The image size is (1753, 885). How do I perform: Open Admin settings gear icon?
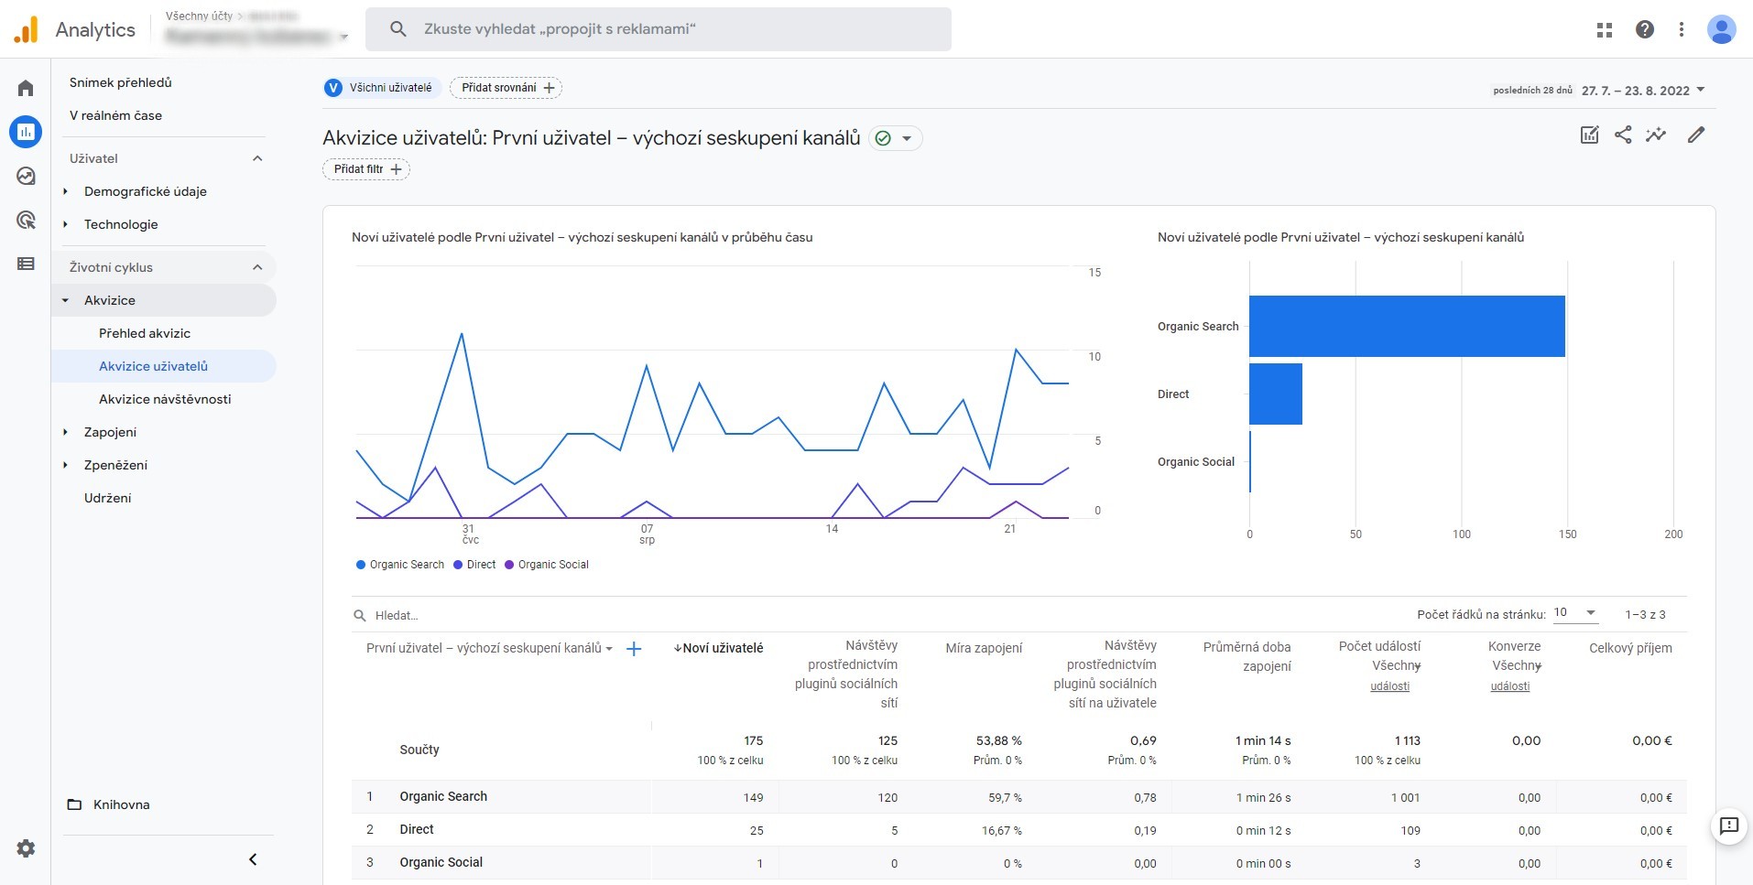pos(26,848)
